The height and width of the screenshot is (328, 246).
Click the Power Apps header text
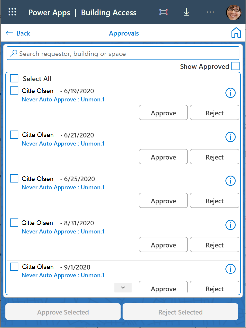point(49,13)
